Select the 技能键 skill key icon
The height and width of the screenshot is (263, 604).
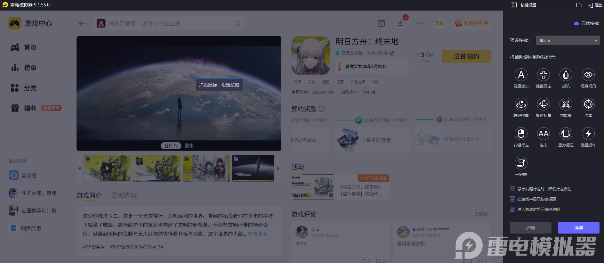(566, 104)
